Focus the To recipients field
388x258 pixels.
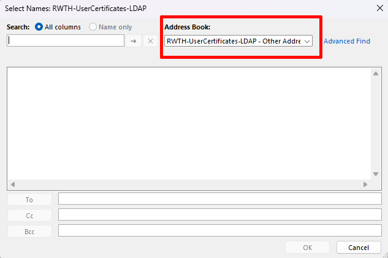pos(219,199)
